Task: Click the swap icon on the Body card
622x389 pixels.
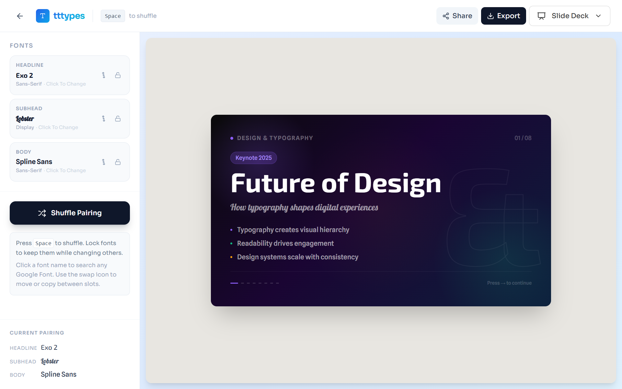Action: click(x=104, y=162)
